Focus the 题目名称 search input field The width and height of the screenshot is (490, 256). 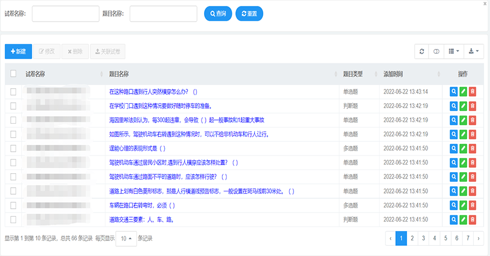(x=163, y=13)
